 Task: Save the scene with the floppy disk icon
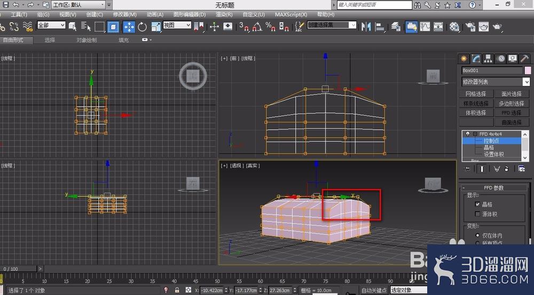(x=5, y=5)
